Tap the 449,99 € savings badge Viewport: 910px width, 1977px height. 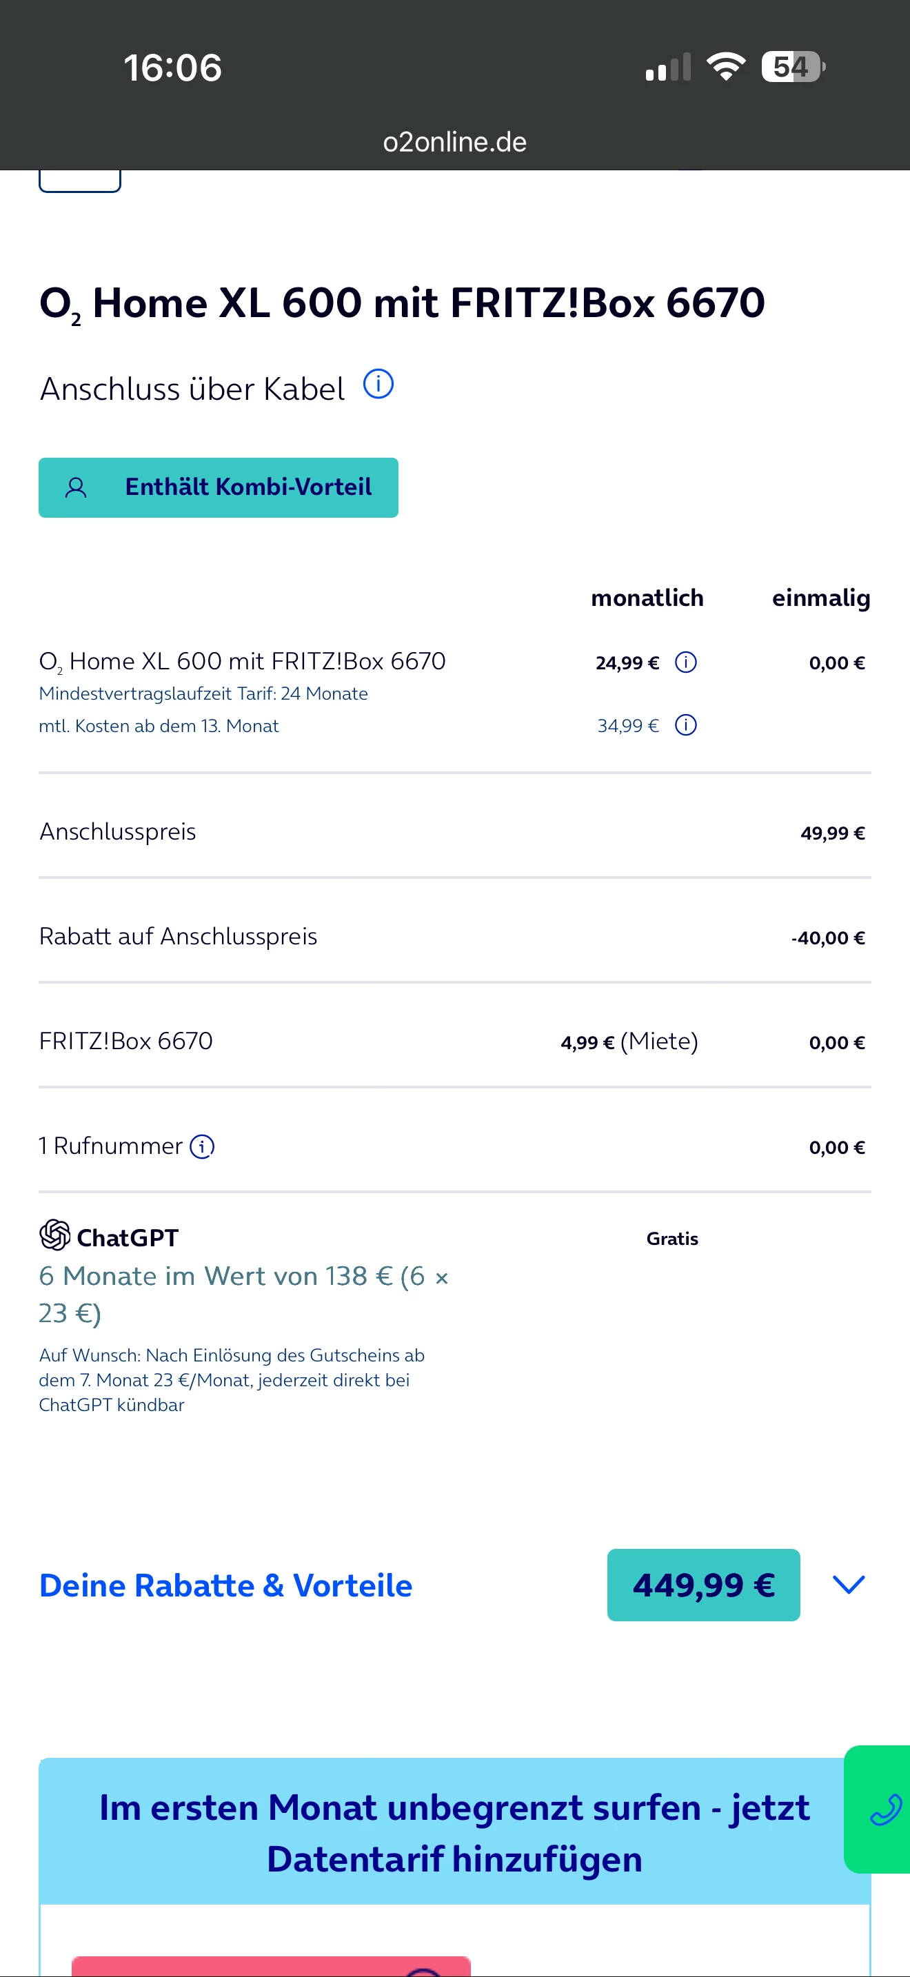point(702,1585)
